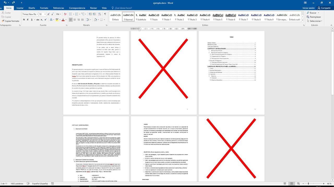Apply the Énfasis style
This screenshot has height=187, width=334.
(x=116, y=17)
